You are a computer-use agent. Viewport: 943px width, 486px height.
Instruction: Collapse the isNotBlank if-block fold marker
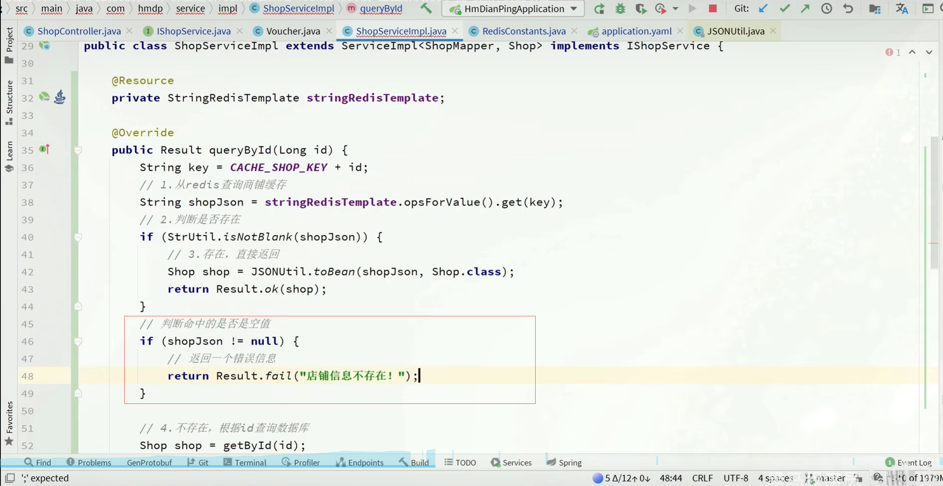click(78, 237)
